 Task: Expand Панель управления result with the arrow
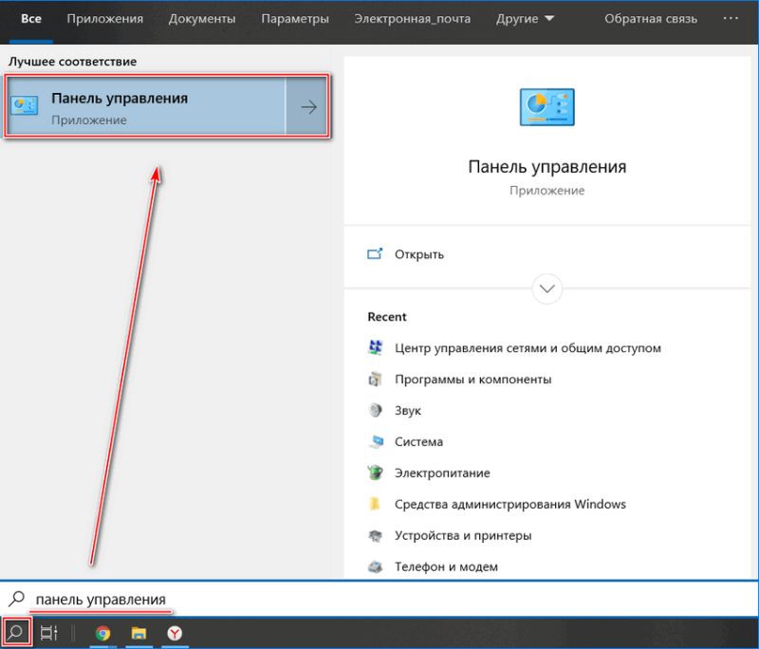(307, 107)
